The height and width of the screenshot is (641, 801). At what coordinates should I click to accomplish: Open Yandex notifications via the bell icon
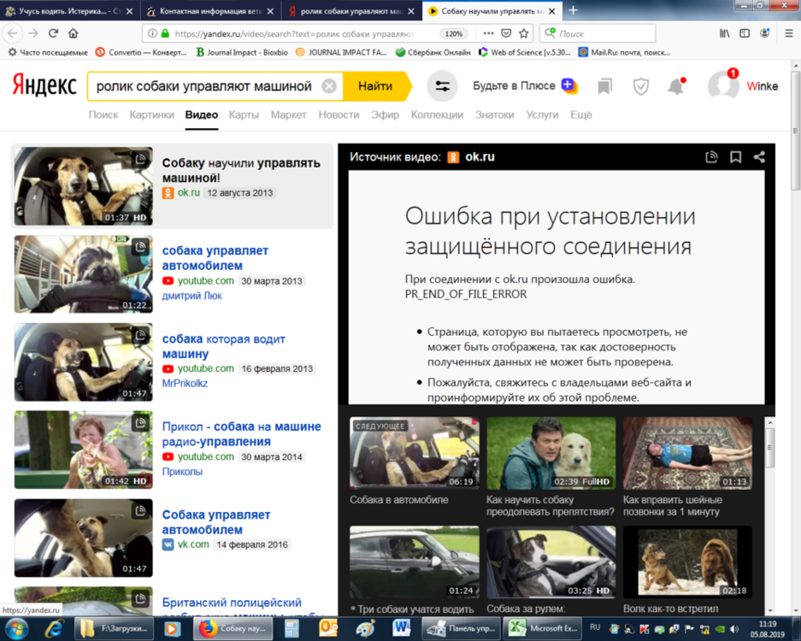point(676,85)
